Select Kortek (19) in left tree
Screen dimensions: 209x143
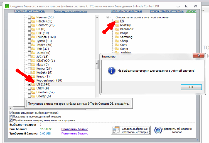(44, 72)
